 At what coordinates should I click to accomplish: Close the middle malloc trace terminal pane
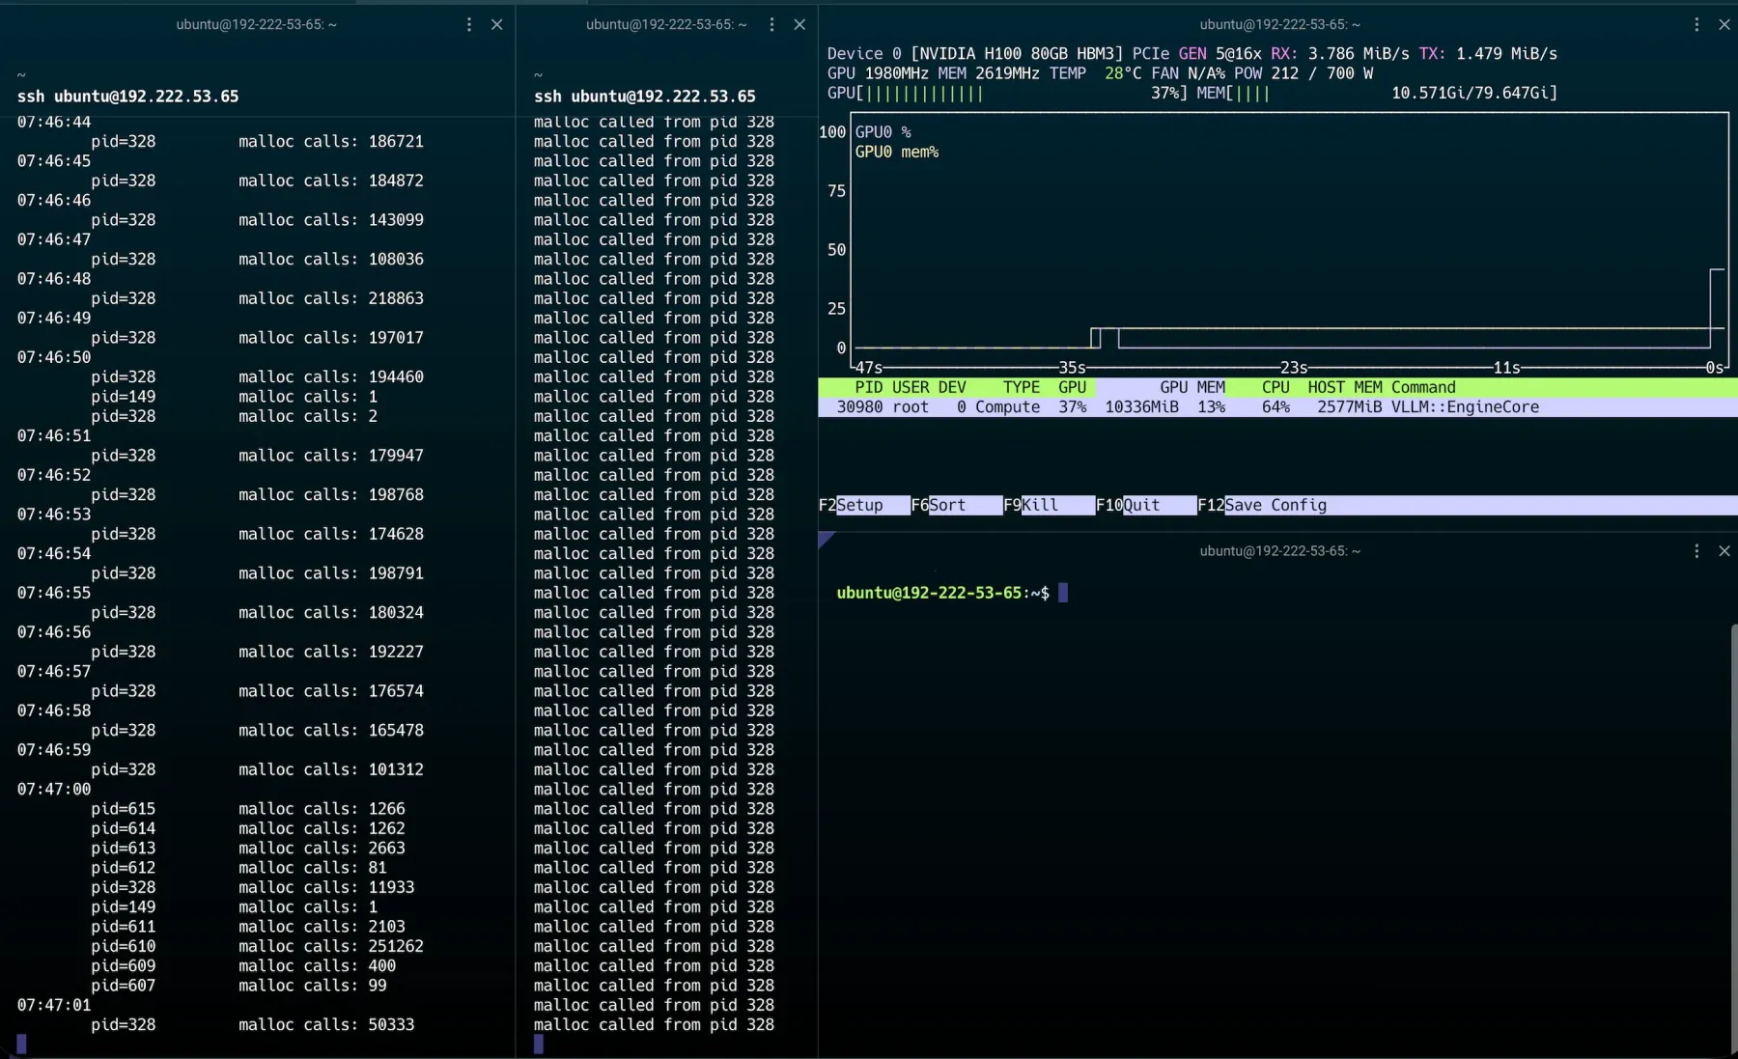799,24
